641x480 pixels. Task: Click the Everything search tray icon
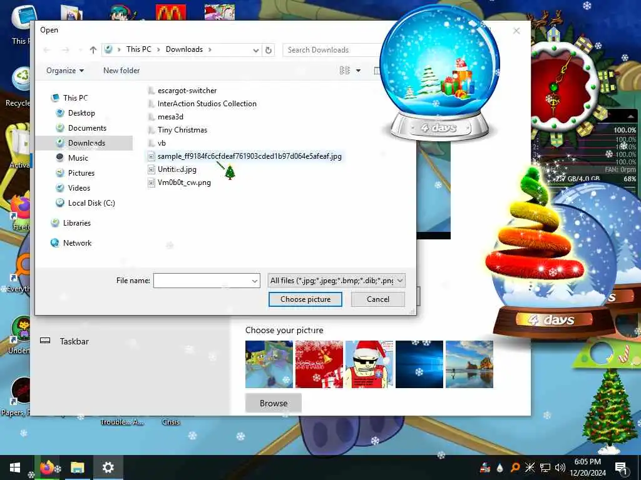pos(515,467)
